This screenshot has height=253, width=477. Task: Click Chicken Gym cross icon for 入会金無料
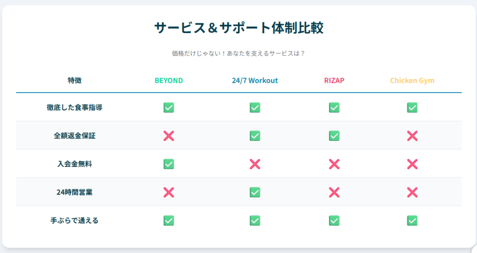[412, 164]
